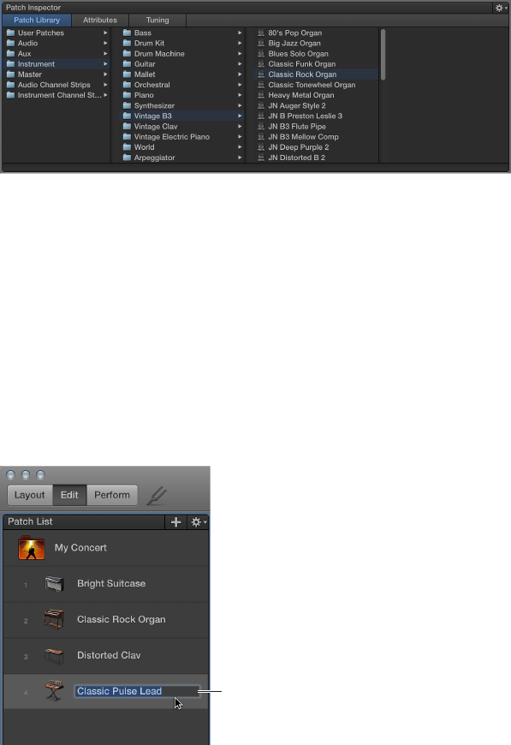The image size is (511, 745).
Task: Open the Patch List gear action menu
Action: click(198, 521)
